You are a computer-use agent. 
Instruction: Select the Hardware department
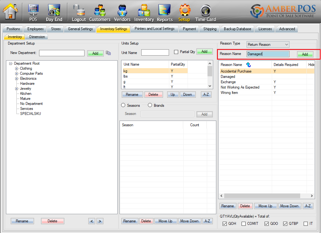coord(27,84)
